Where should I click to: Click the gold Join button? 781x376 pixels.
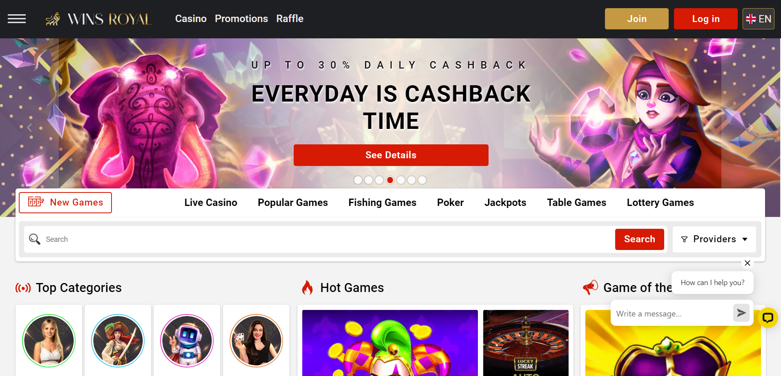(637, 19)
